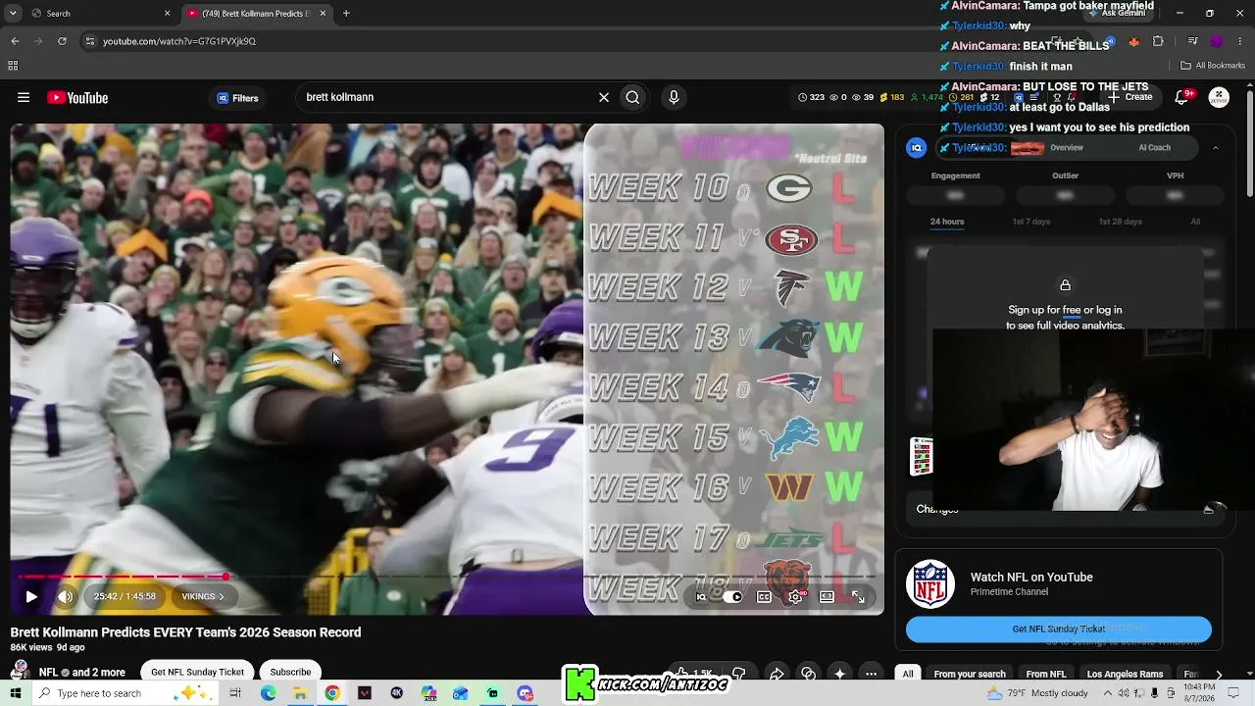Open Microsoft Edge from the taskbar
Image resolution: width=1255 pixels, height=706 pixels.
269,693
